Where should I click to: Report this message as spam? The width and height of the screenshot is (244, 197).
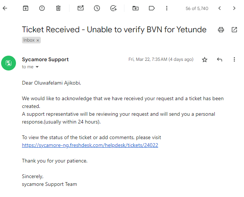(42, 8)
